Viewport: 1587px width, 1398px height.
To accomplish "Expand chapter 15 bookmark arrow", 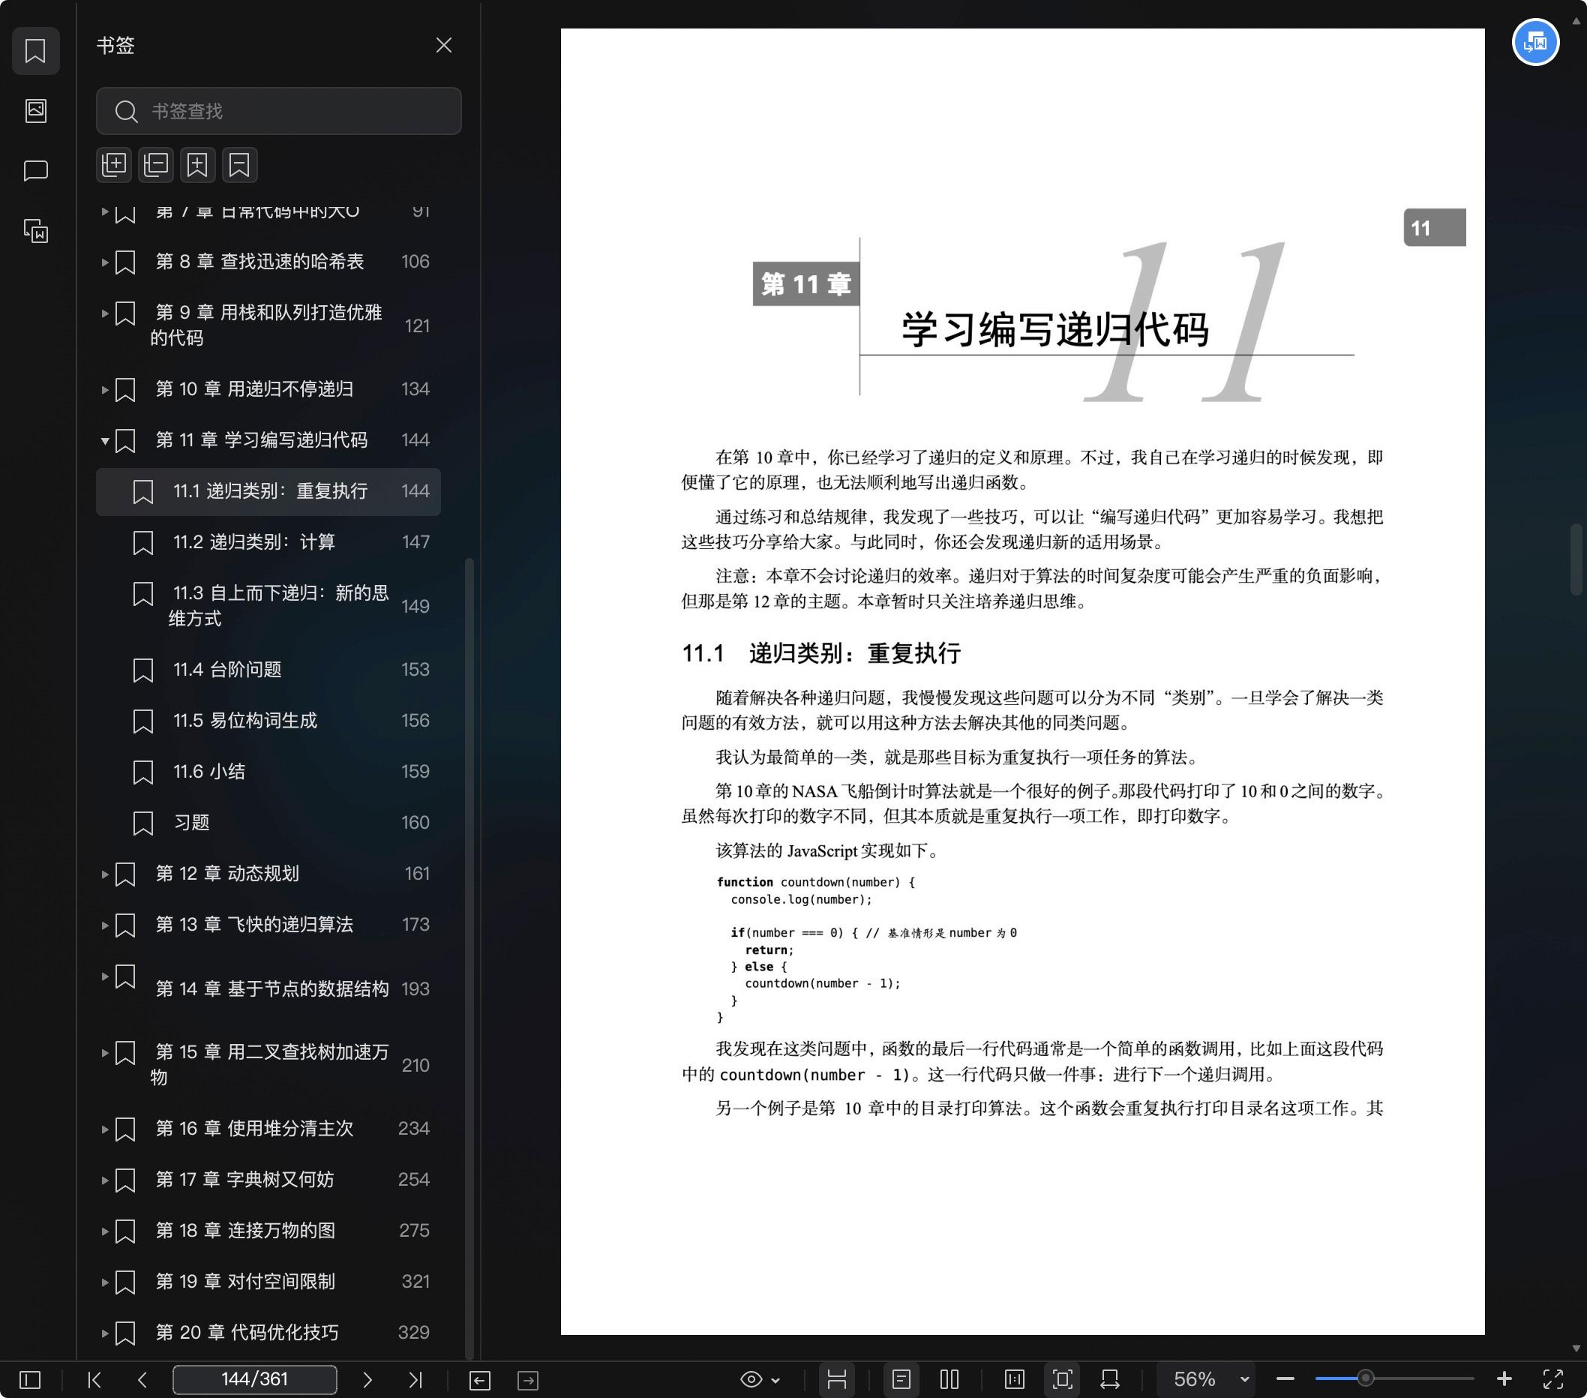I will (105, 1052).
